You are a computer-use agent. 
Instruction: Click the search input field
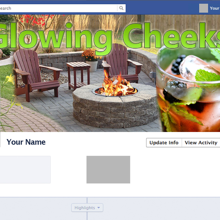(59, 8)
